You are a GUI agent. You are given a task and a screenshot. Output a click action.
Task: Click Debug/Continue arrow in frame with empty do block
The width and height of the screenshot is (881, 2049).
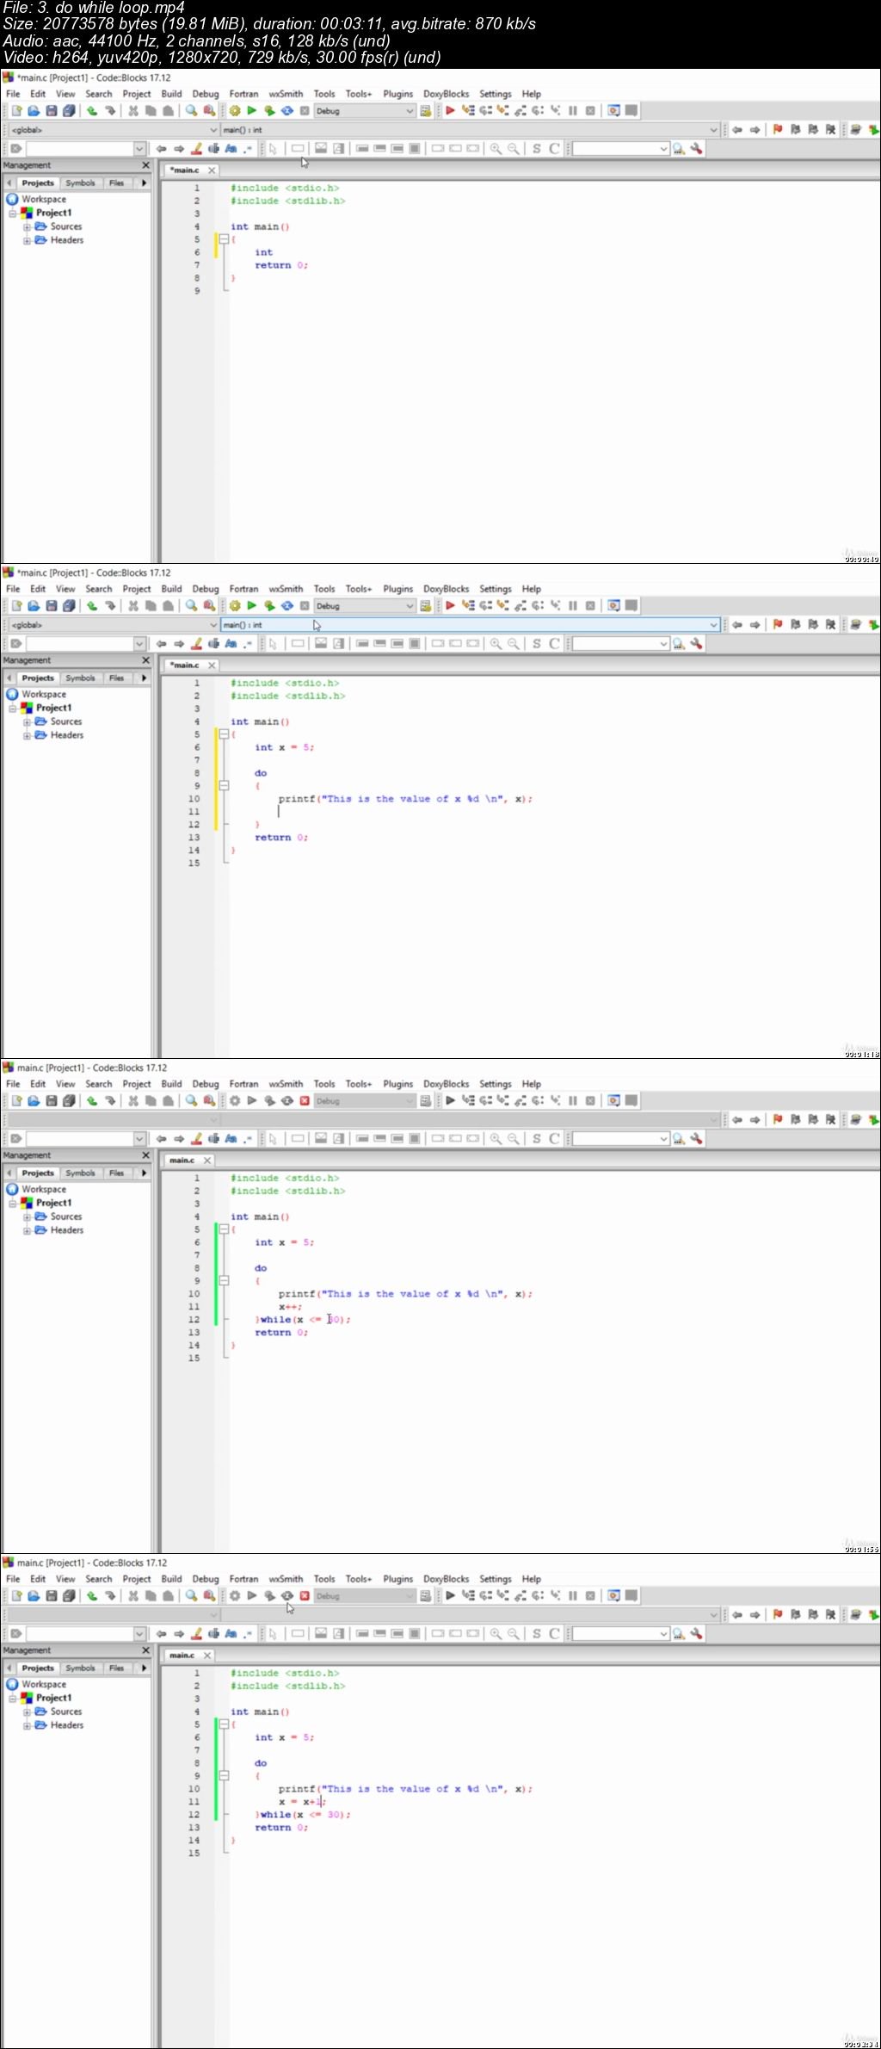pos(450,606)
